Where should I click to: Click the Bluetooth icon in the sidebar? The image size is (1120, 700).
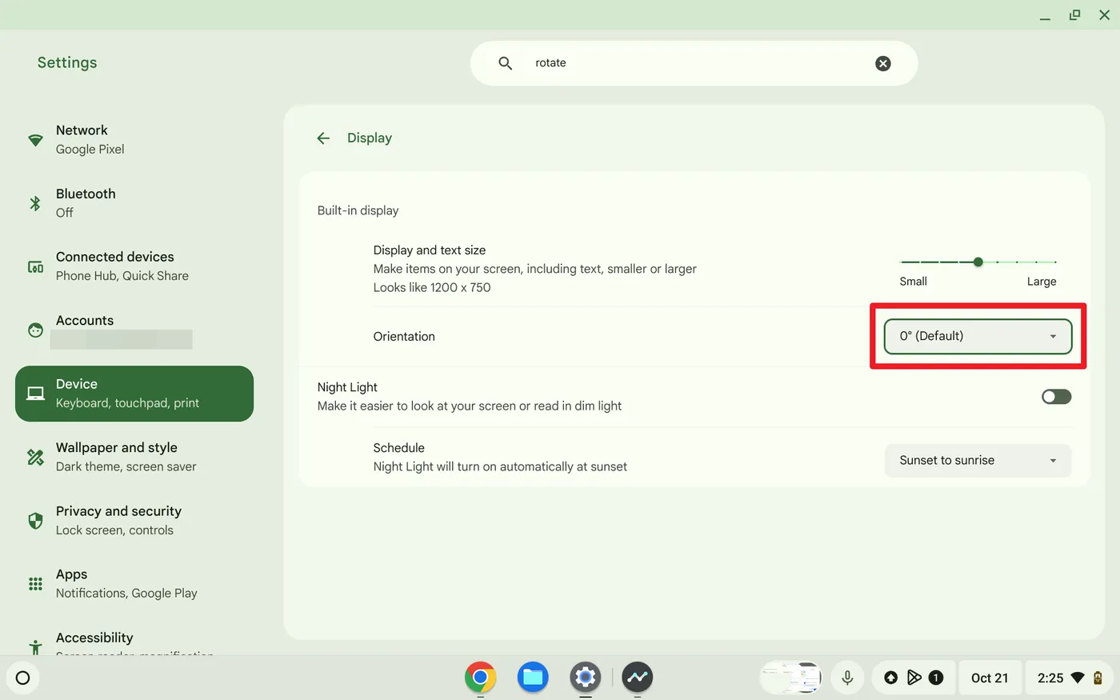coord(35,203)
